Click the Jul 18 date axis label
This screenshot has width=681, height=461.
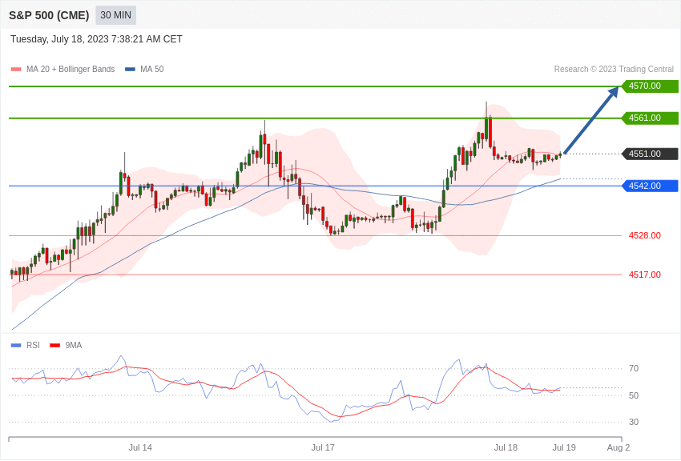[506, 447]
